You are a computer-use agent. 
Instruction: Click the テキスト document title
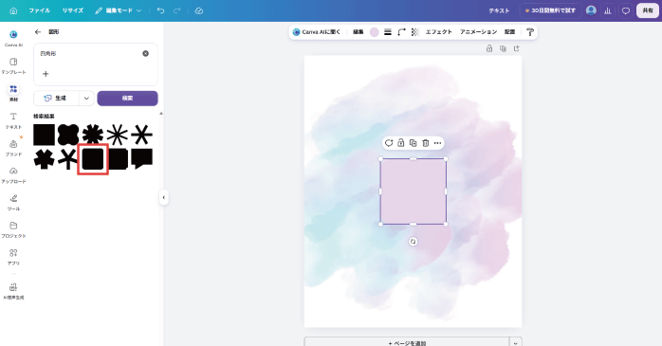499,10
